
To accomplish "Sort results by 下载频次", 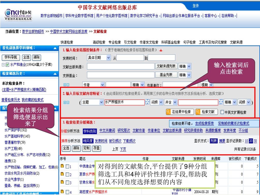I will point(129,141).
